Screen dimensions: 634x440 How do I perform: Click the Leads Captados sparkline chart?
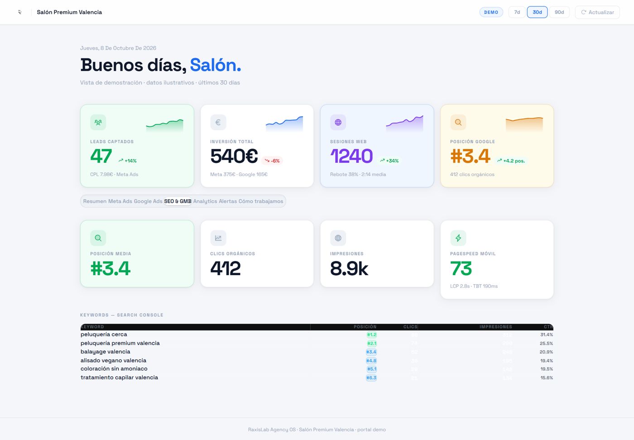pos(165,125)
